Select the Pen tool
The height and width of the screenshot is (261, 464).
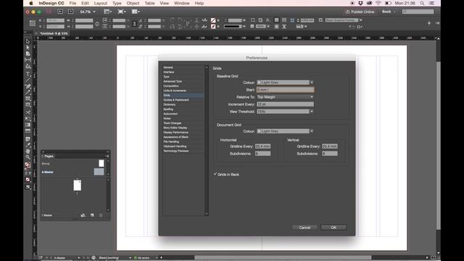28,86
